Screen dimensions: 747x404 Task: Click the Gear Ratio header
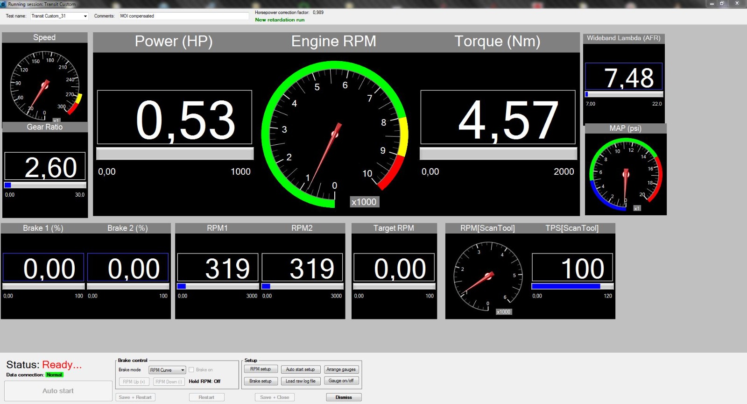click(x=45, y=127)
